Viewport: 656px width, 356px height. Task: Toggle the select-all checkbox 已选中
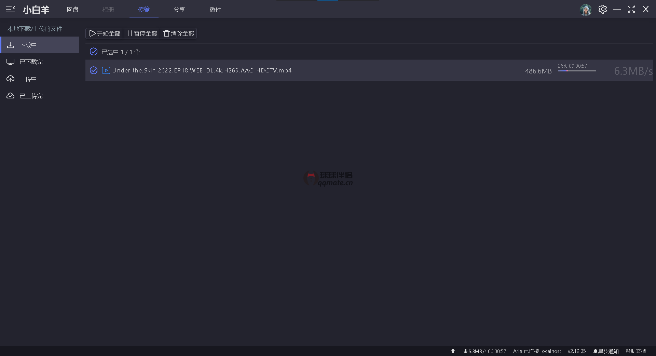tap(94, 52)
